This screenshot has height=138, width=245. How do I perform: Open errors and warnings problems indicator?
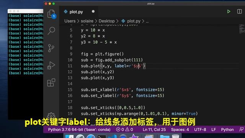pyautogui.click(x=124, y=130)
